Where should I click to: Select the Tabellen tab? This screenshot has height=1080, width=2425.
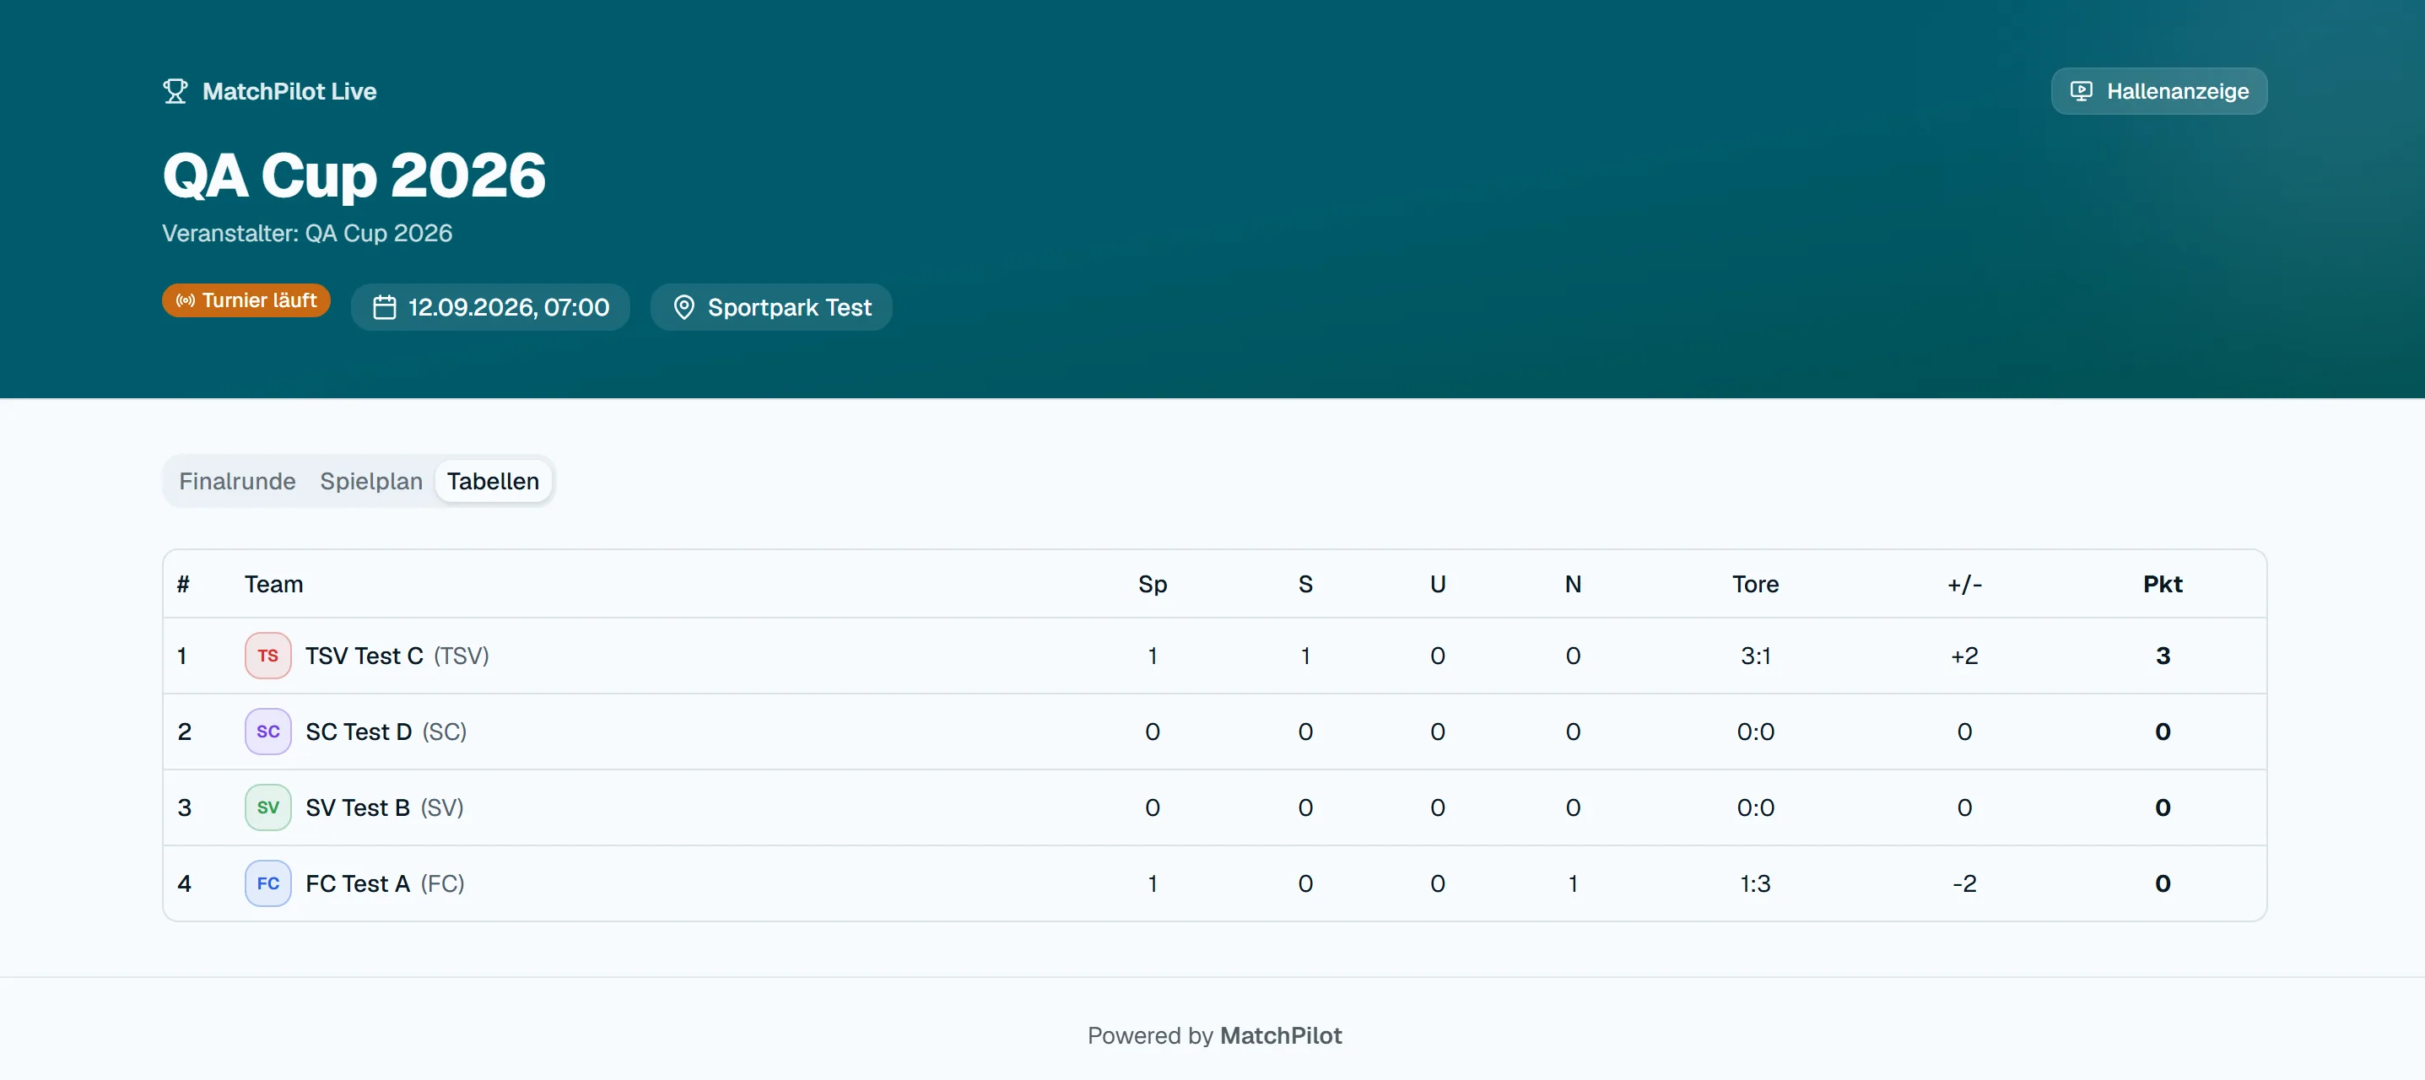[494, 481]
